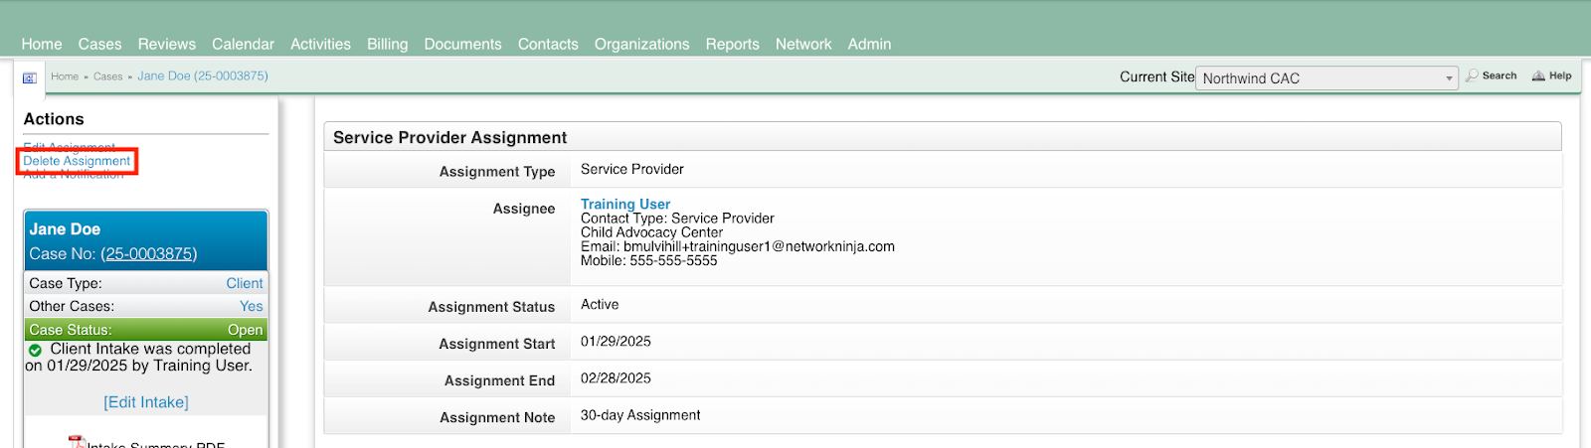The image size is (1591, 448).
Task: Go to Cases in breadcrumb
Action: tap(108, 76)
